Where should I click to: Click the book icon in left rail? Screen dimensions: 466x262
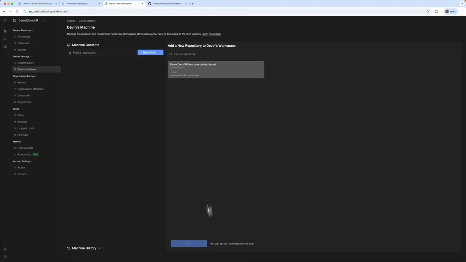point(5,47)
